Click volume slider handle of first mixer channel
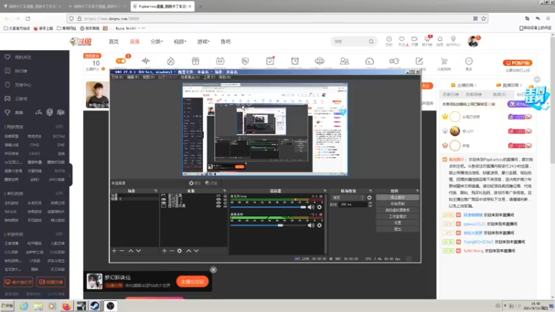The width and height of the screenshot is (555, 312). point(303,207)
